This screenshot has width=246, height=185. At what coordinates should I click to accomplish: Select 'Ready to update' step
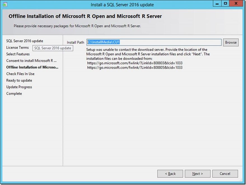[19, 80]
